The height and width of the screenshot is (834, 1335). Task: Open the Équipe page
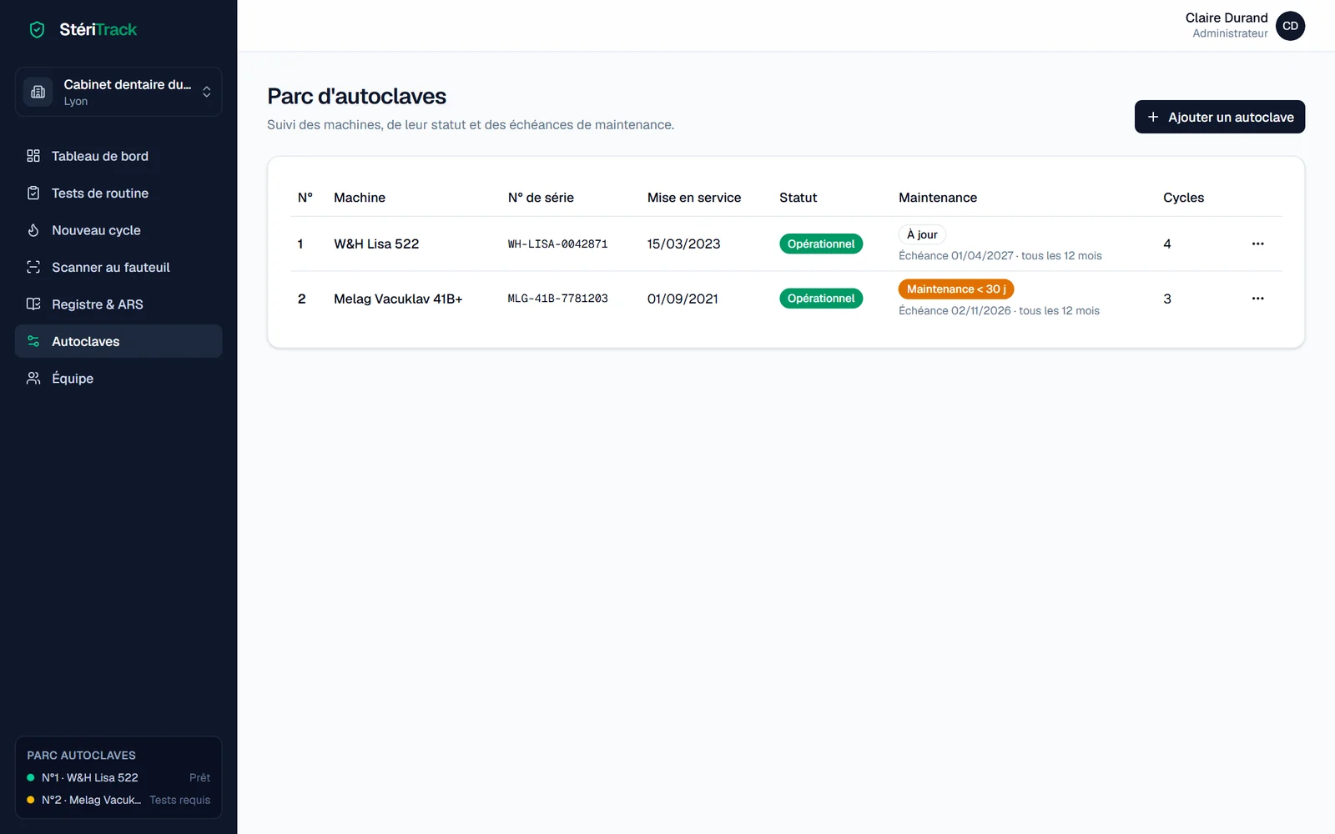tap(118, 379)
